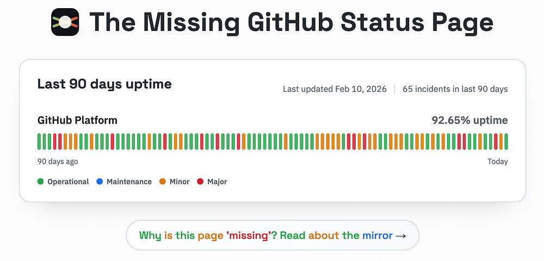Viewport: 544px width, 261px height.
Task: Click the blue 'mirror' word in link
Action: (x=377, y=235)
